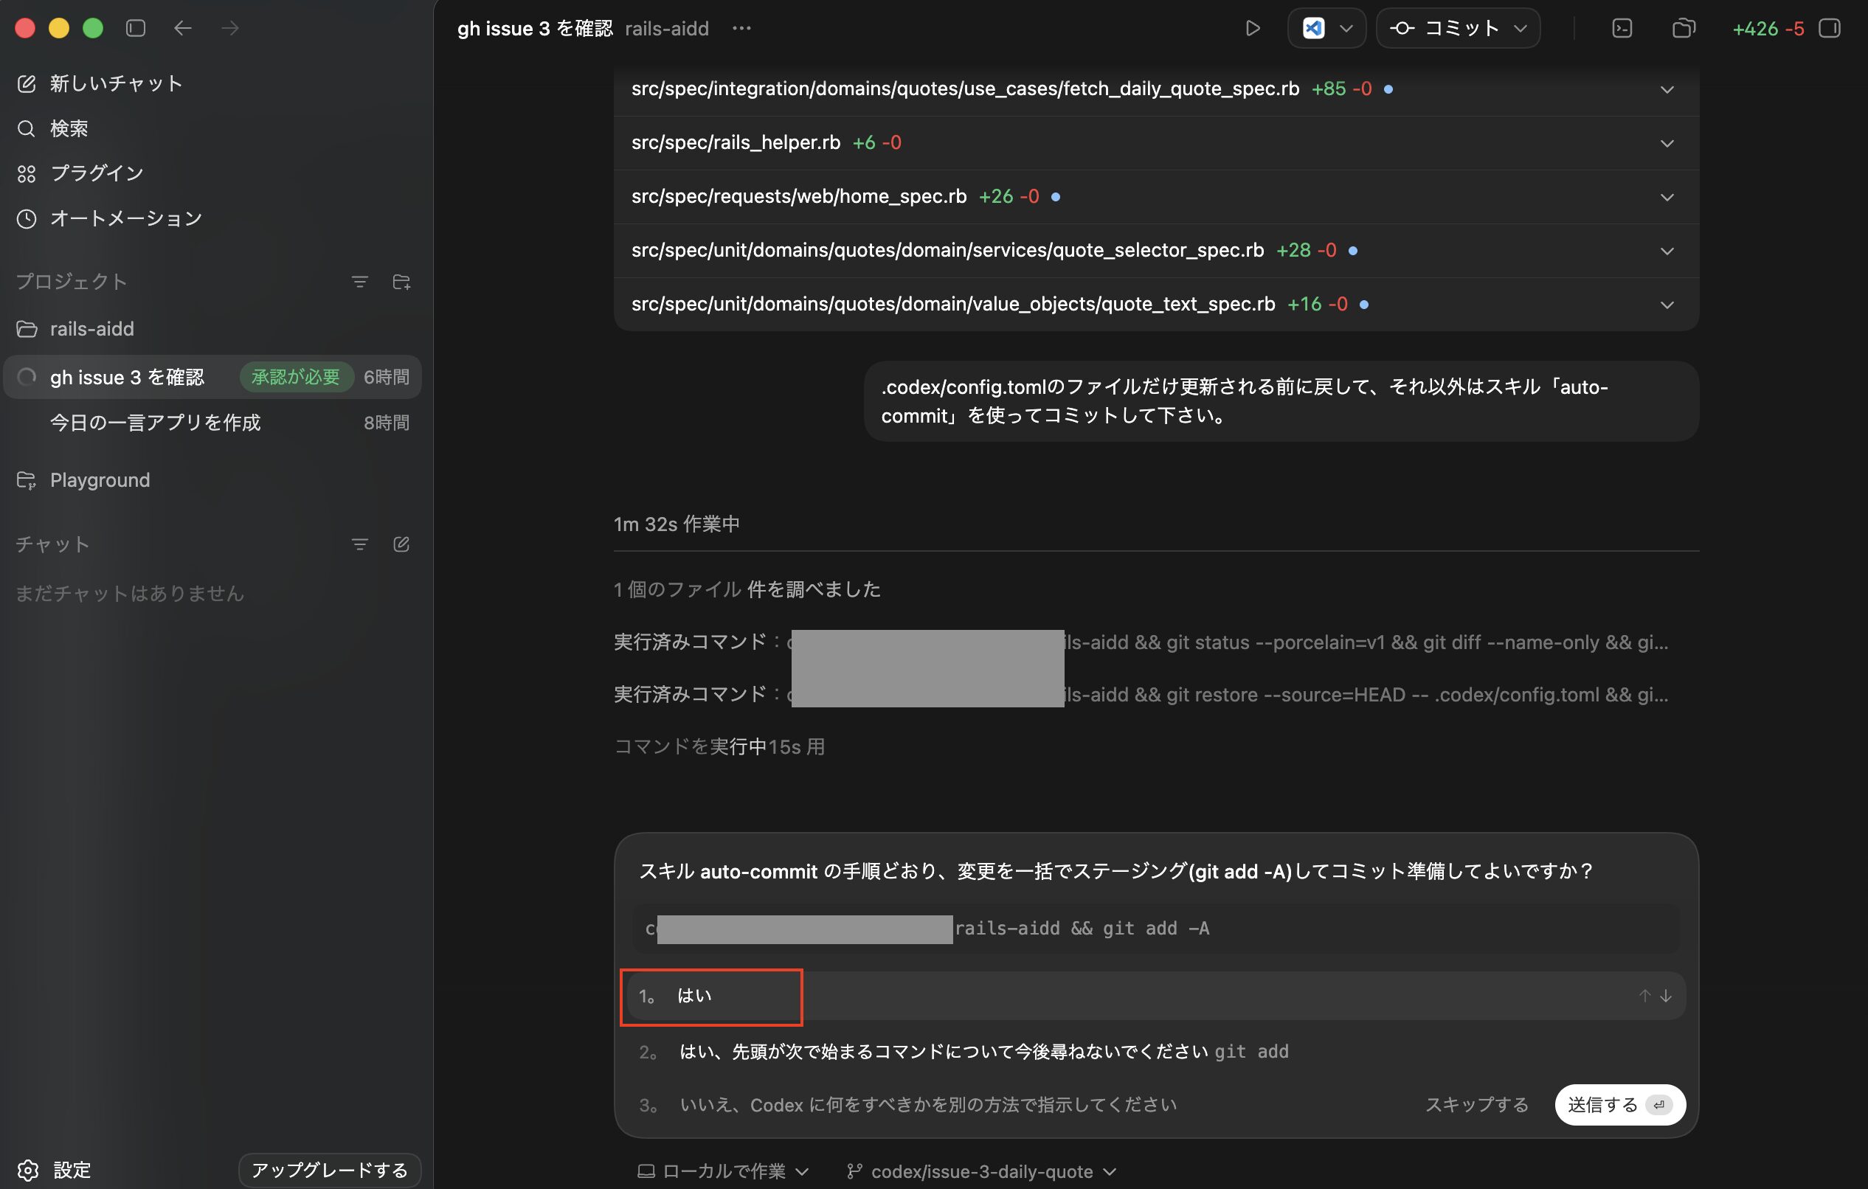Expand fetch_daily_quote_spec.rb diff row
This screenshot has width=1868, height=1189.
(x=1667, y=89)
